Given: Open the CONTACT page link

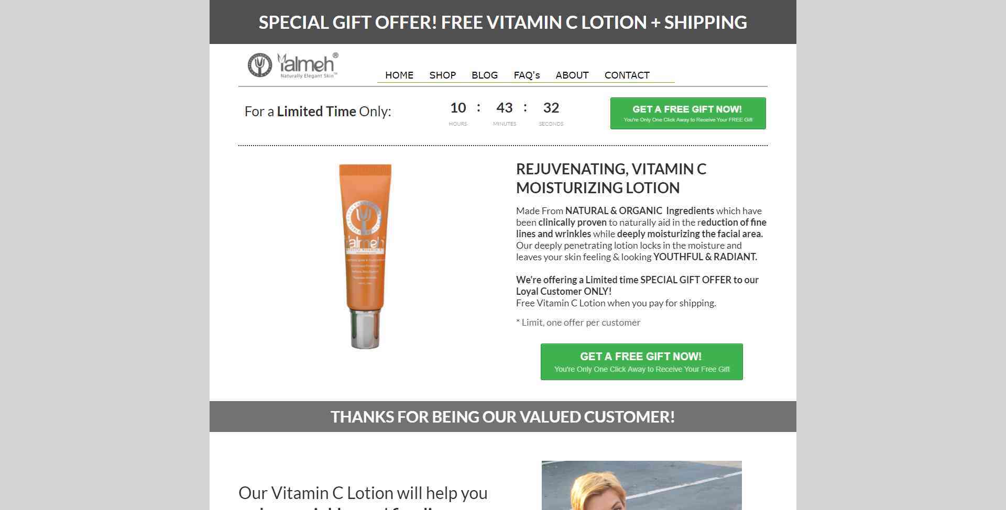Looking at the screenshot, I should tap(627, 75).
